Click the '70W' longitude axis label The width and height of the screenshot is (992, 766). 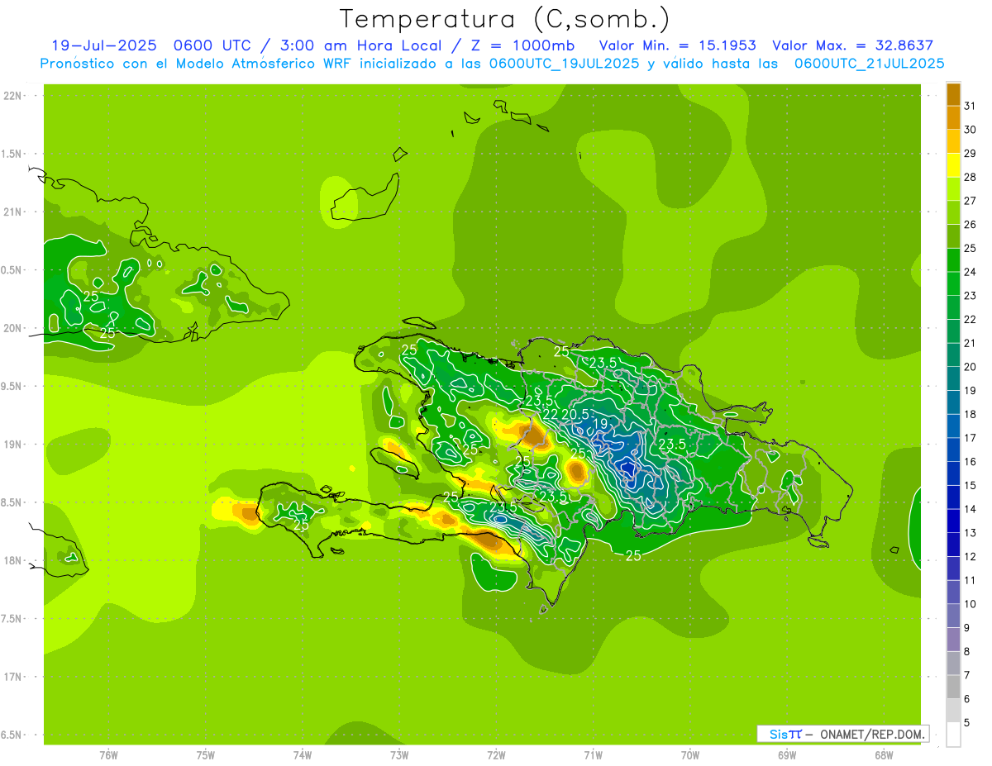(689, 755)
